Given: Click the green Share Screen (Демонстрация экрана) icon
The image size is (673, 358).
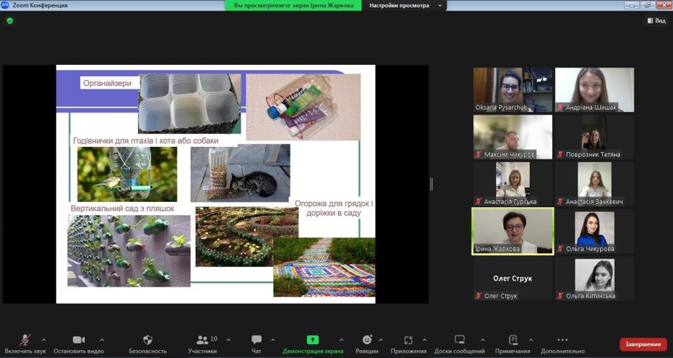Looking at the screenshot, I should click(313, 340).
